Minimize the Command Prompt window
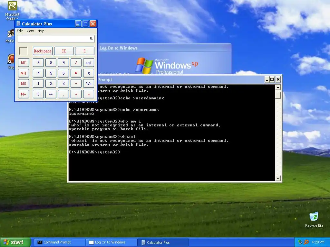The height and width of the screenshot is (247, 330). point(267,79)
